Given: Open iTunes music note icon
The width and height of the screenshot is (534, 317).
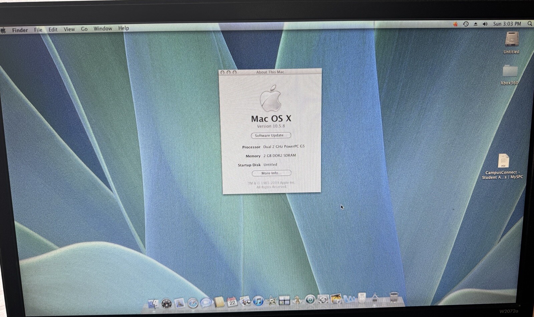Looking at the screenshot, I should click(258, 301).
